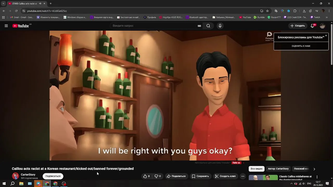
Task: Open Rumble bookmark
Action: (x=259, y=17)
